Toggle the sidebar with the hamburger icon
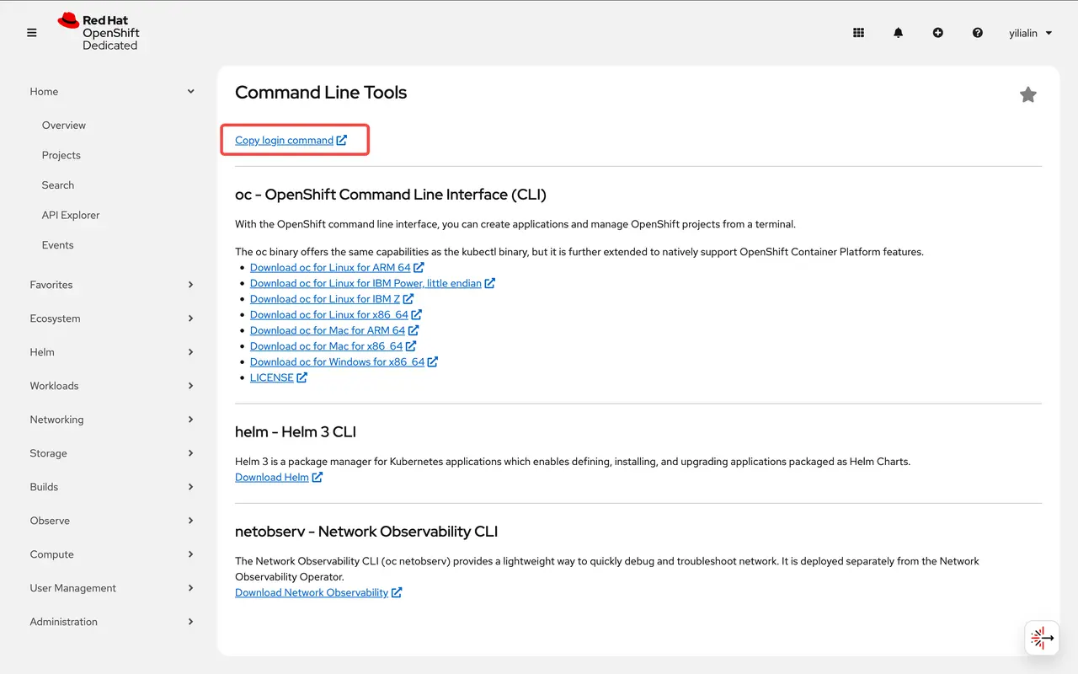Screen dimensions: 1078x674 tap(31, 32)
